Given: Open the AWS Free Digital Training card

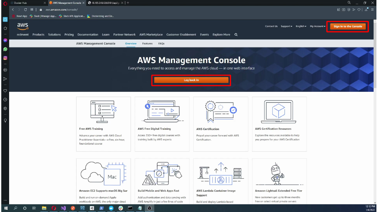Looking at the screenshot, I should coord(162,124).
